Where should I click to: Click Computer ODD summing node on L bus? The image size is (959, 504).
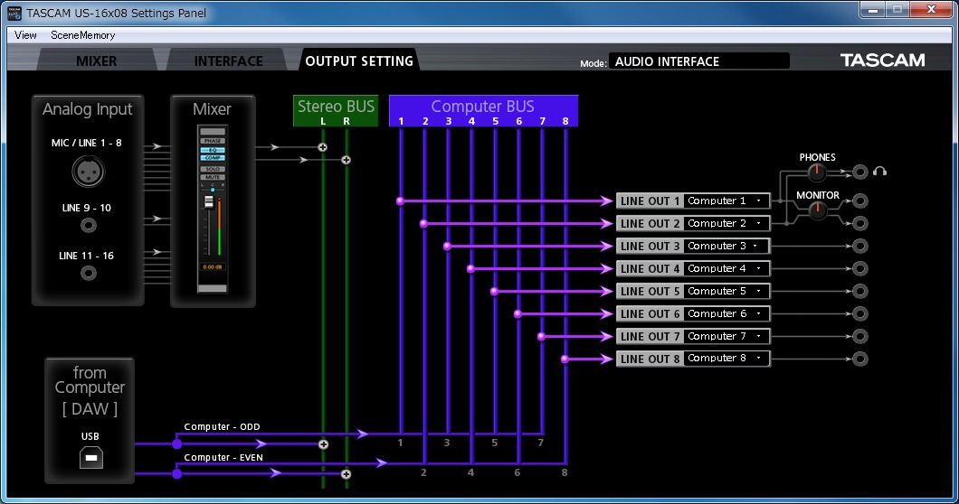point(324,444)
